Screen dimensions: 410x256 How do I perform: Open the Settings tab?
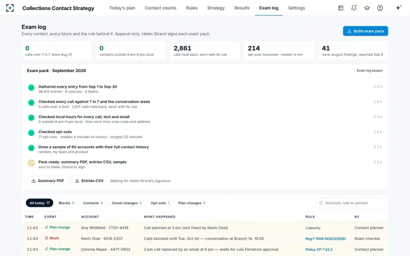point(296,8)
